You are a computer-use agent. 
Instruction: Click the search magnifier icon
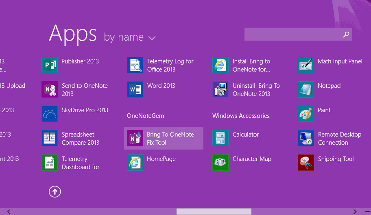click(x=346, y=35)
